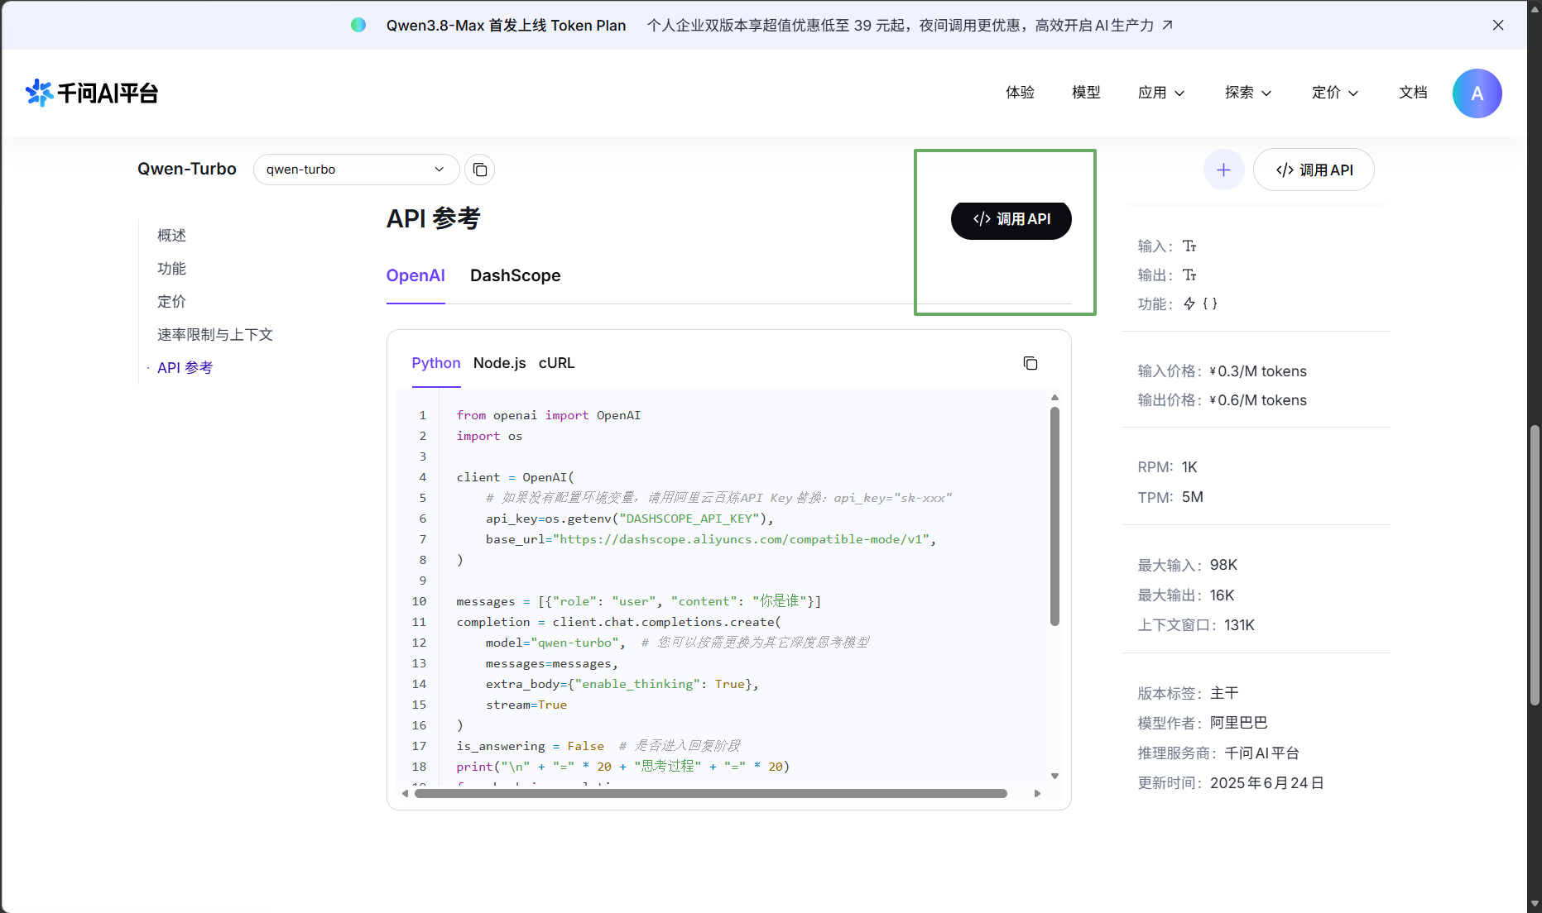Jump to API 参考 sidebar item
This screenshot has height=913, width=1542.
[185, 368]
